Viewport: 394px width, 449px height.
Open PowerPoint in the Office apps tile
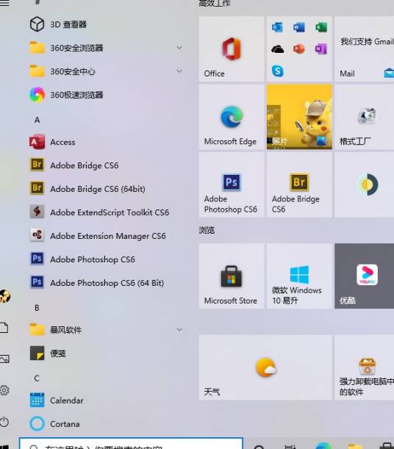pyautogui.click(x=299, y=49)
